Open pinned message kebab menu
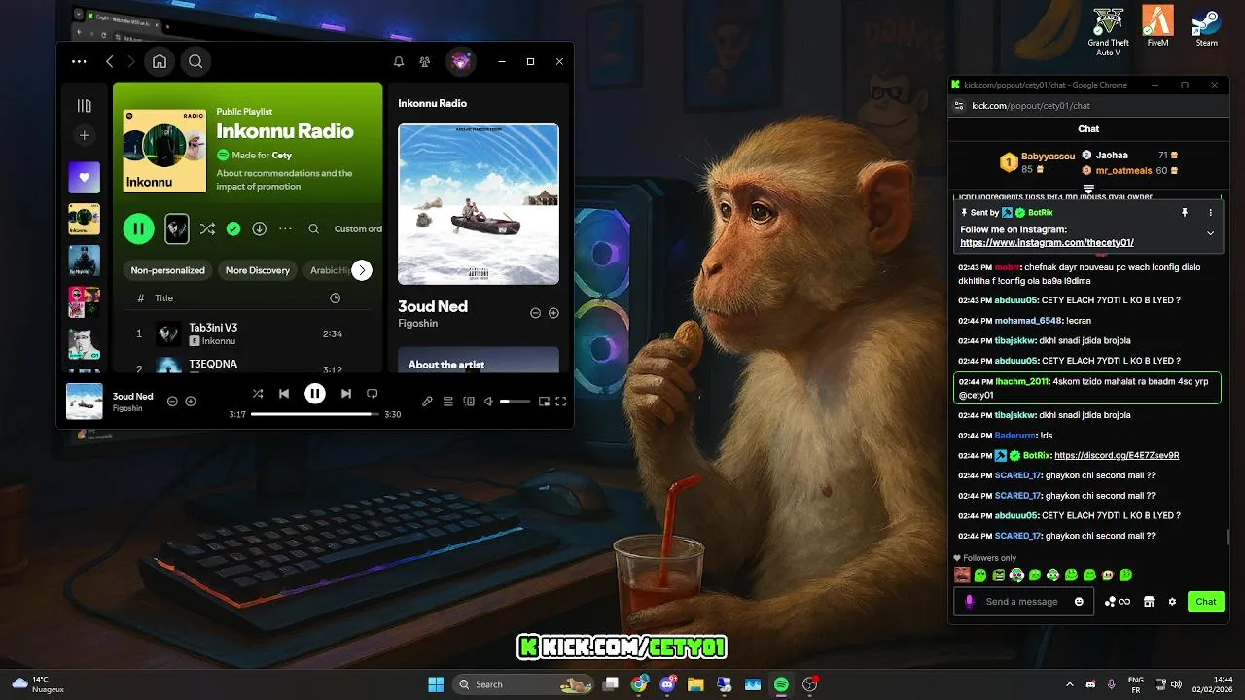 [x=1211, y=212]
